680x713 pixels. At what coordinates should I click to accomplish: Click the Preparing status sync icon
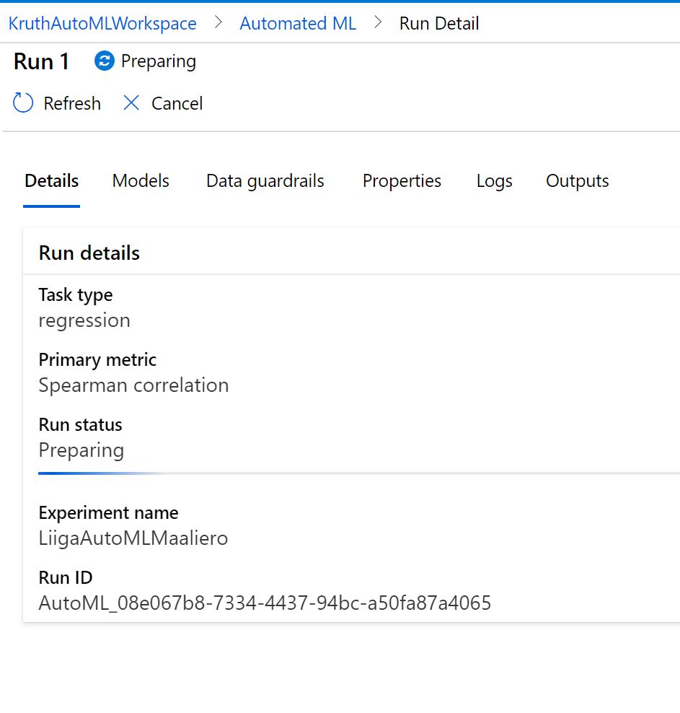[x=105, y=61]
